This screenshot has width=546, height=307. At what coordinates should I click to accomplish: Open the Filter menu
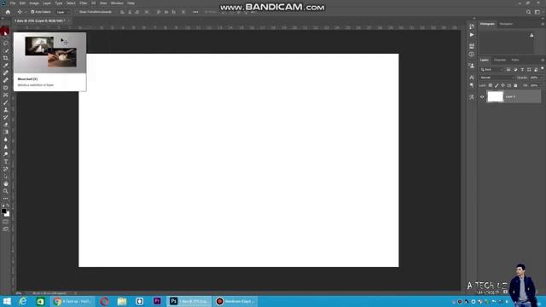point(84,3)
